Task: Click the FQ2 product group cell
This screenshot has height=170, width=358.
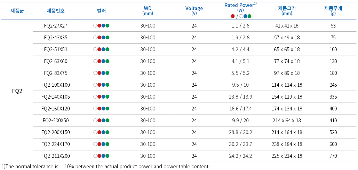Action: tap(17, 91)
